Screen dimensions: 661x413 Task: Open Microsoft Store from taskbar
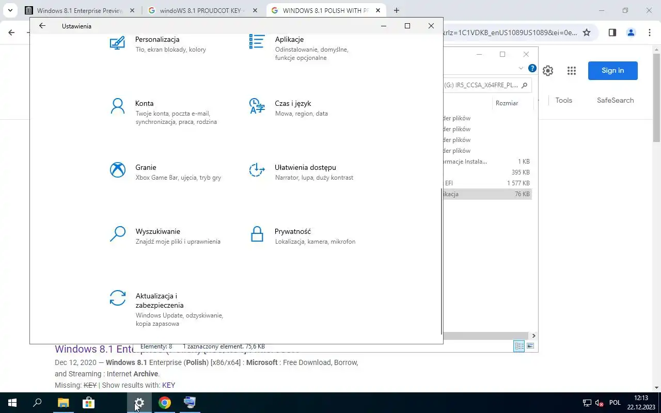point(88,403)
